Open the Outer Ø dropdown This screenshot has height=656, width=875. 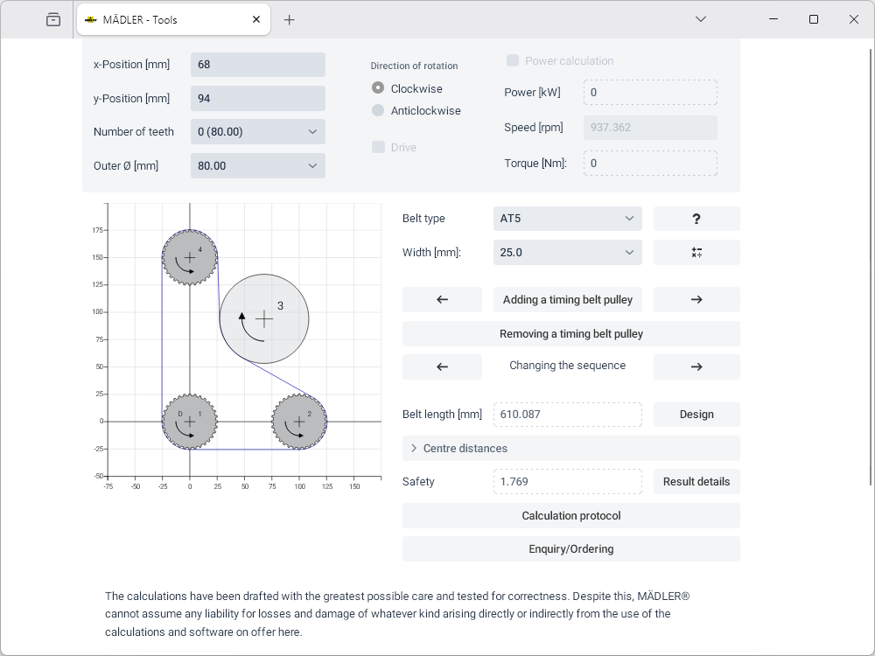pyautogui.click(x=258, y=165)
